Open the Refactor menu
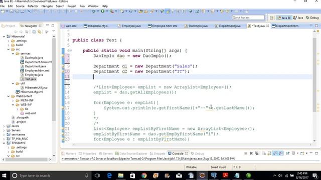The height and width of the screenshot is (180, 321). (33, 6)
